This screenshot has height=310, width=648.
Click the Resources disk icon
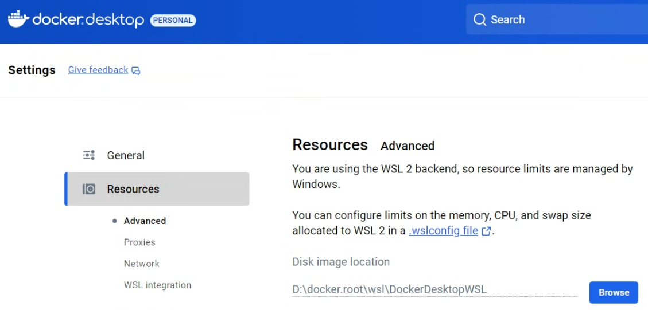[89, 189]
